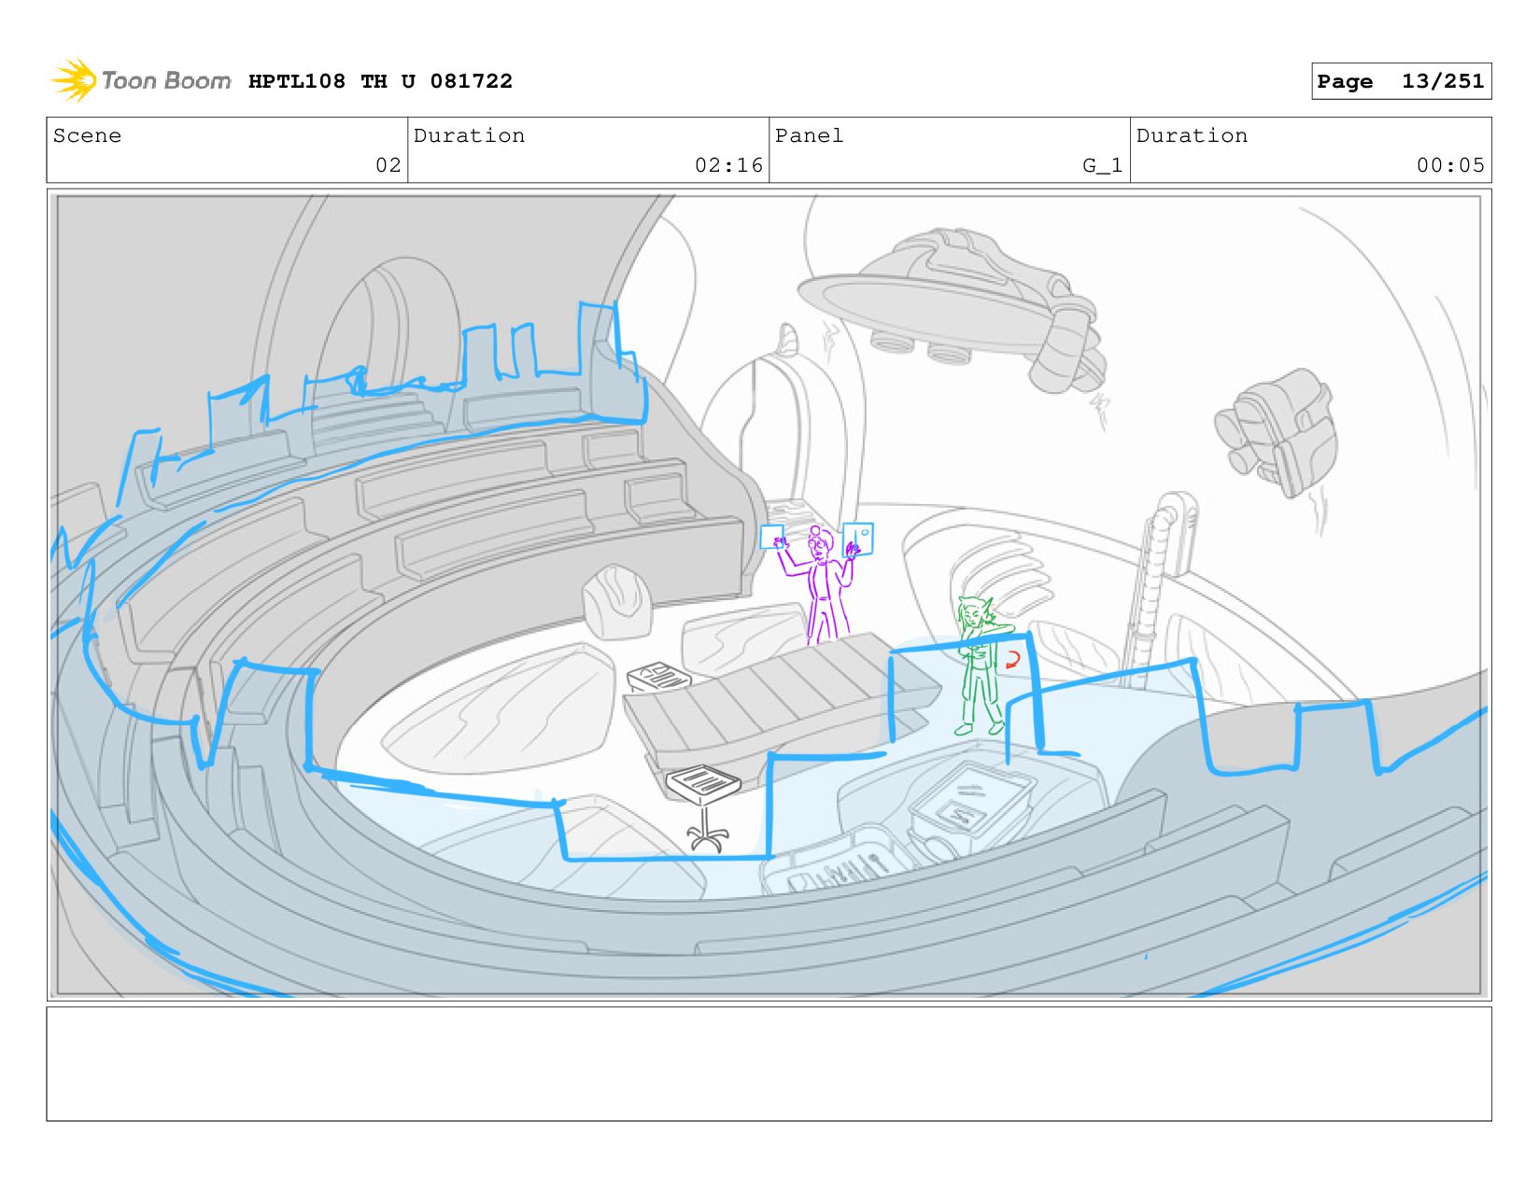The height and width of the screenshot is (1191, 1539).
Task: Click the storyboard panel drawing
Action: [x=769, y=595]
